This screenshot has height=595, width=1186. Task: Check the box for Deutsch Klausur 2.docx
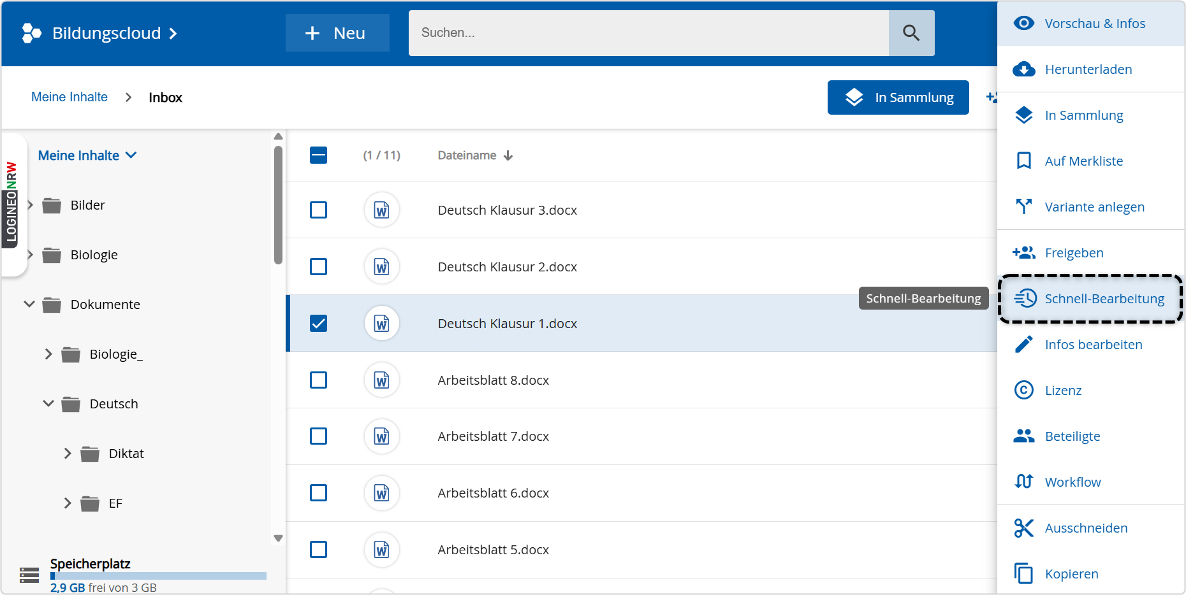318,267
